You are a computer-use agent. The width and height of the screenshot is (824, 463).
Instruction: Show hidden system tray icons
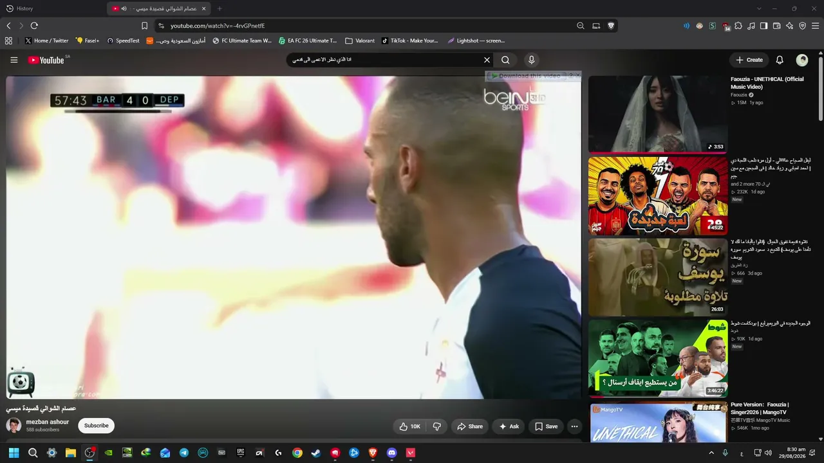coord(711,453)
